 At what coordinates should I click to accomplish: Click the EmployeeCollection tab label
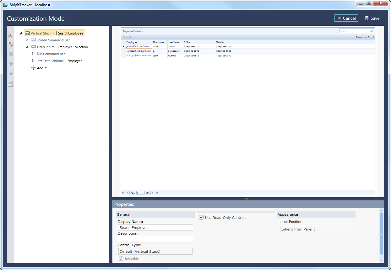[x=133, y=31]
